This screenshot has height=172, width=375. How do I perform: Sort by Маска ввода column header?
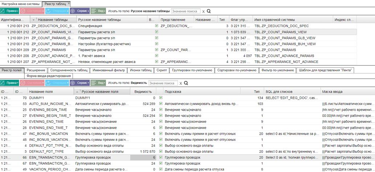(x=347, y=92)
